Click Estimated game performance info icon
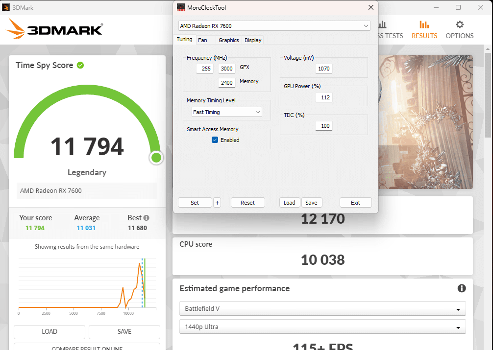The image size is (493, 350). tap(461, 288)
